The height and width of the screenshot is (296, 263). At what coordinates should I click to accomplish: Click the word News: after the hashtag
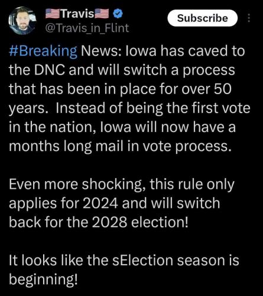pos(101,51)
